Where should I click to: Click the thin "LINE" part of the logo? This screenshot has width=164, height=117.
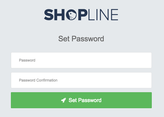click(103, 15)
